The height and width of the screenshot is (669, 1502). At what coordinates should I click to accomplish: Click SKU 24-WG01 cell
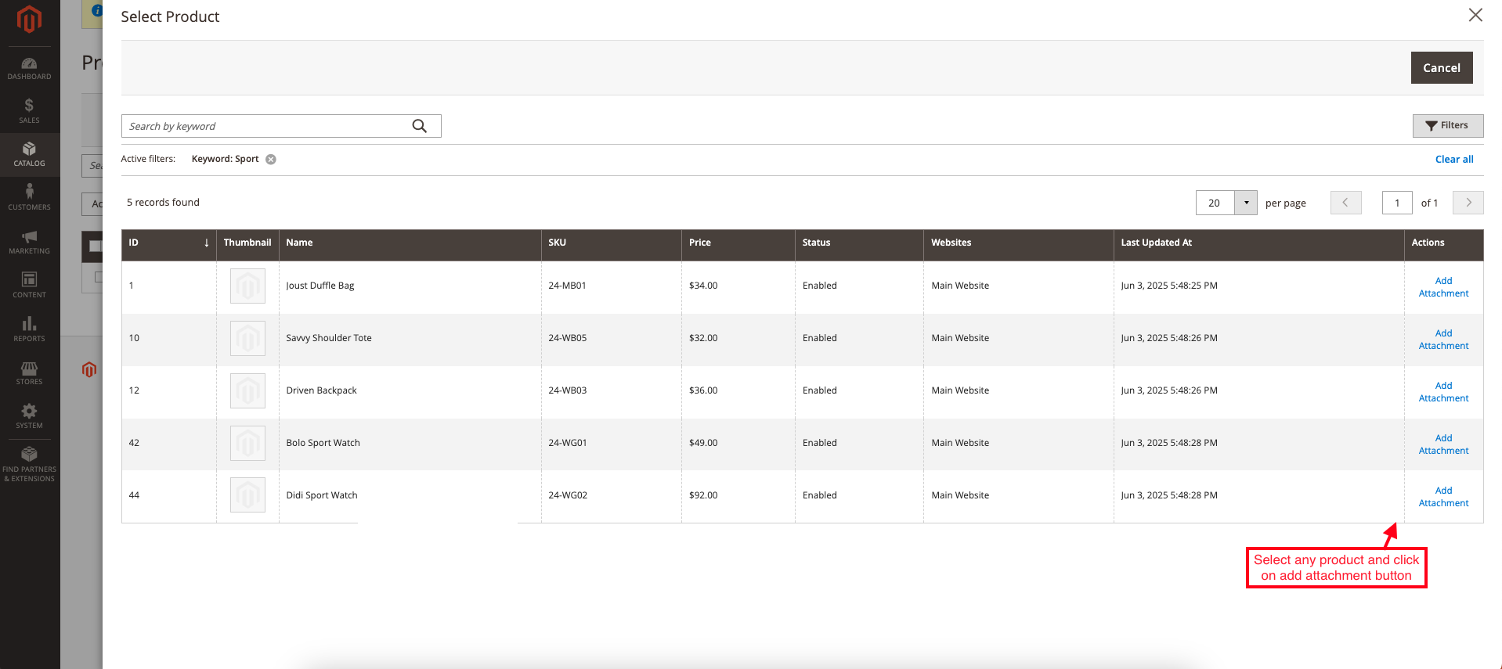(x=611, y=444)
